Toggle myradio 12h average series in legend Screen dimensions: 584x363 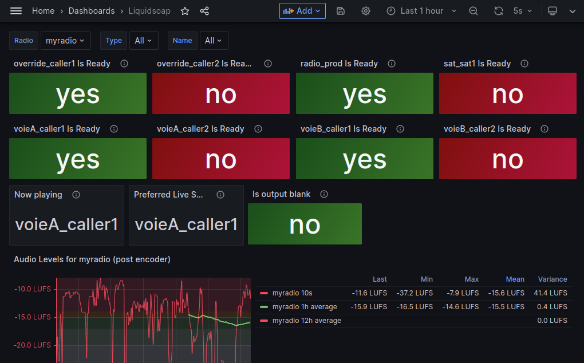[x=306, y=321]
